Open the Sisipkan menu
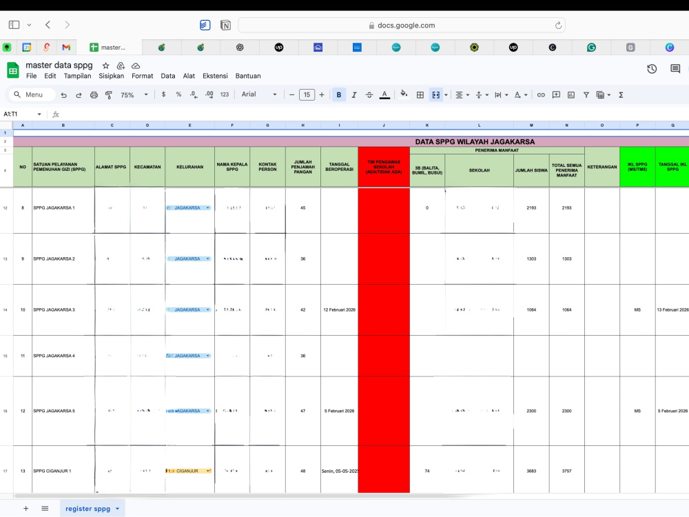Image resolution: width=689 pixels, height=517 pixels. pos(111,76)
